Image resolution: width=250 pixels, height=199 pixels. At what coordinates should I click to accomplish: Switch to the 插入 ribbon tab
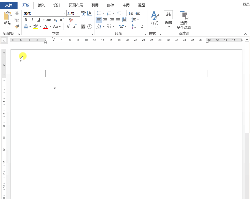click(x=42, y=5)
